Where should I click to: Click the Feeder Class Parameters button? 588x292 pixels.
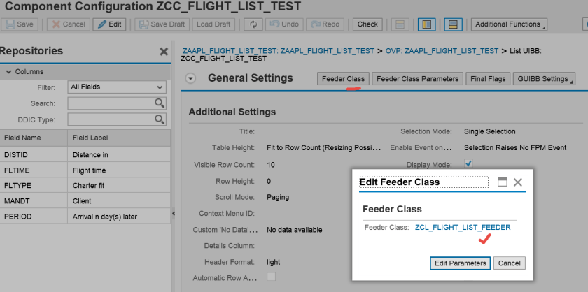(x=417, y=79)
